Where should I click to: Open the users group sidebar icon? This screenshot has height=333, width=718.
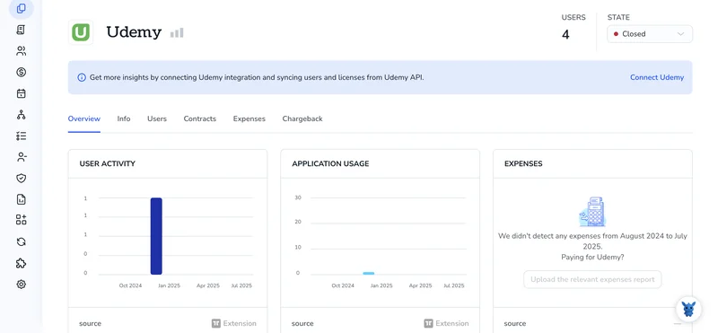coord(21,51)
